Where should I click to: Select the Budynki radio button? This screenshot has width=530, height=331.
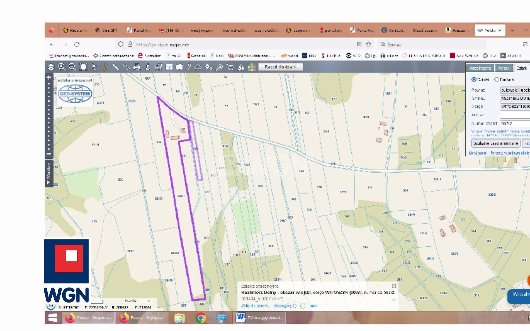(x=497, y=80)
